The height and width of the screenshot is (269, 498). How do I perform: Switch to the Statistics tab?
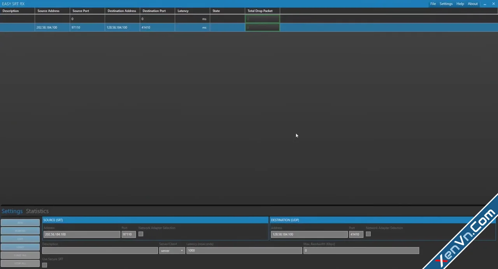tap(37, 211)
